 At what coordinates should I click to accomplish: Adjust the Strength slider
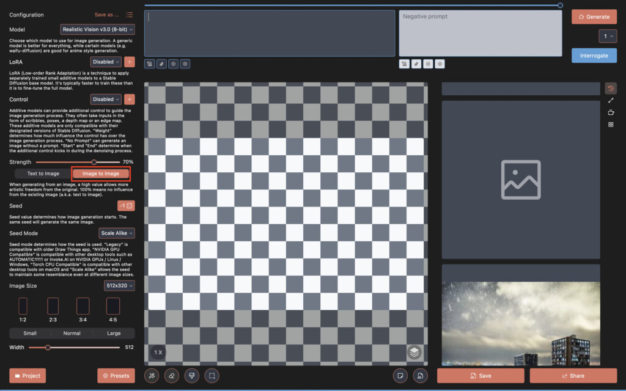94,162
